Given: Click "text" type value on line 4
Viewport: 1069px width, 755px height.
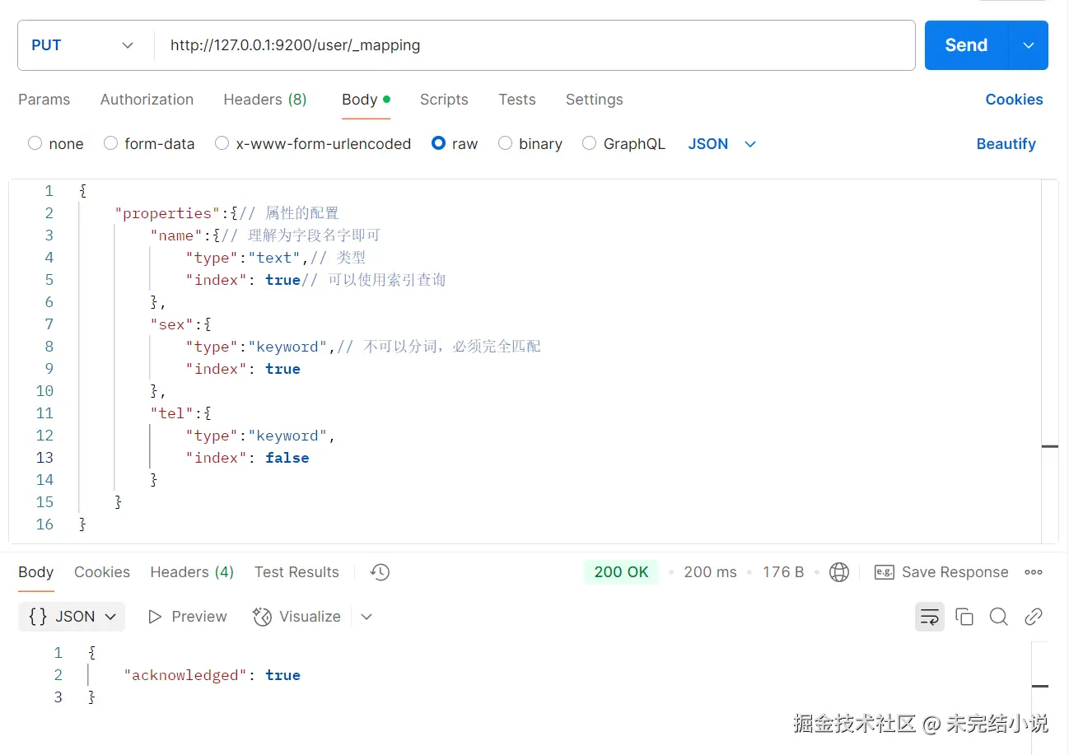Looking at the screenshot, I should tap(274, 258).
